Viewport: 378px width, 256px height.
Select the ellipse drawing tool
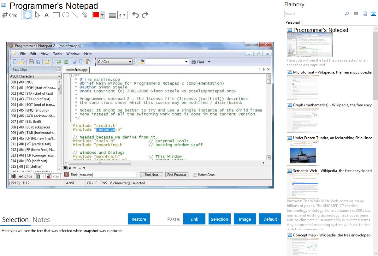coord(66,15)
